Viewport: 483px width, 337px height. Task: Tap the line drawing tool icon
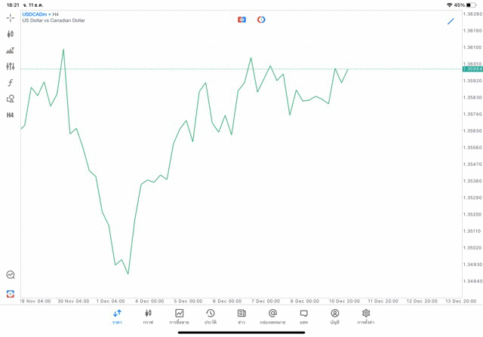click(451, 21)
